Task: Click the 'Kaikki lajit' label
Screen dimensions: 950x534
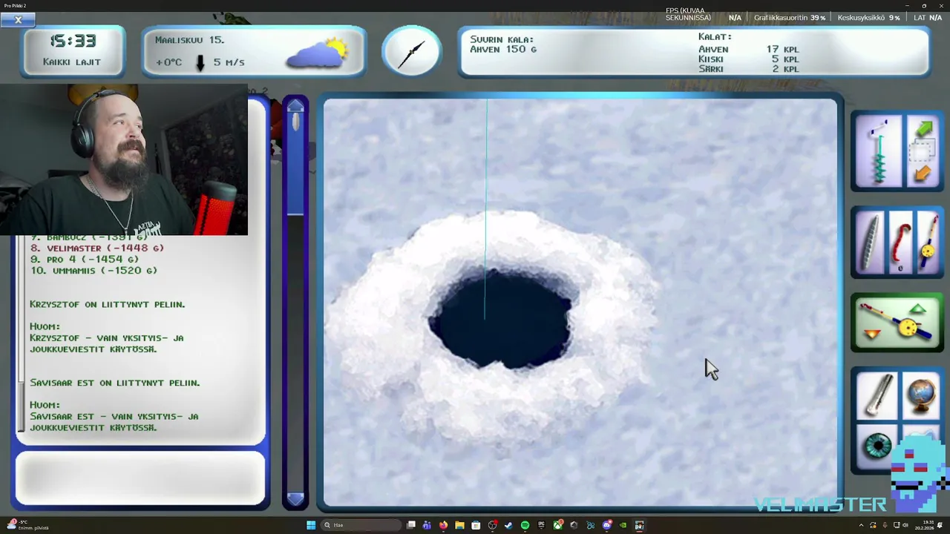Action: tap(72, 62)
